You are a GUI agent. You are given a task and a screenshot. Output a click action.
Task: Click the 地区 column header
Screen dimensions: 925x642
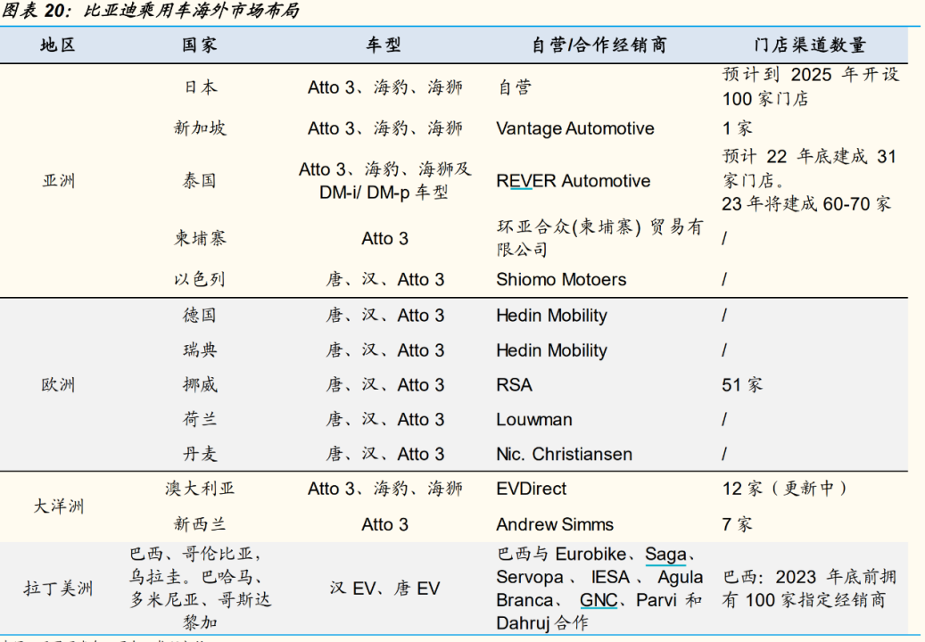[x=57, y=45]
